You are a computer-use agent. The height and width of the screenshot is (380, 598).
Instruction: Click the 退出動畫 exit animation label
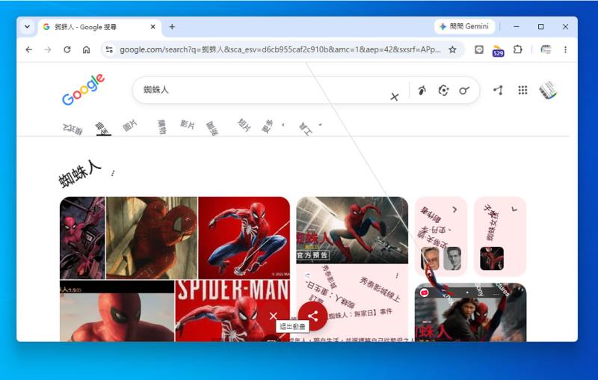pyautogui.click(x=292, y=326)
